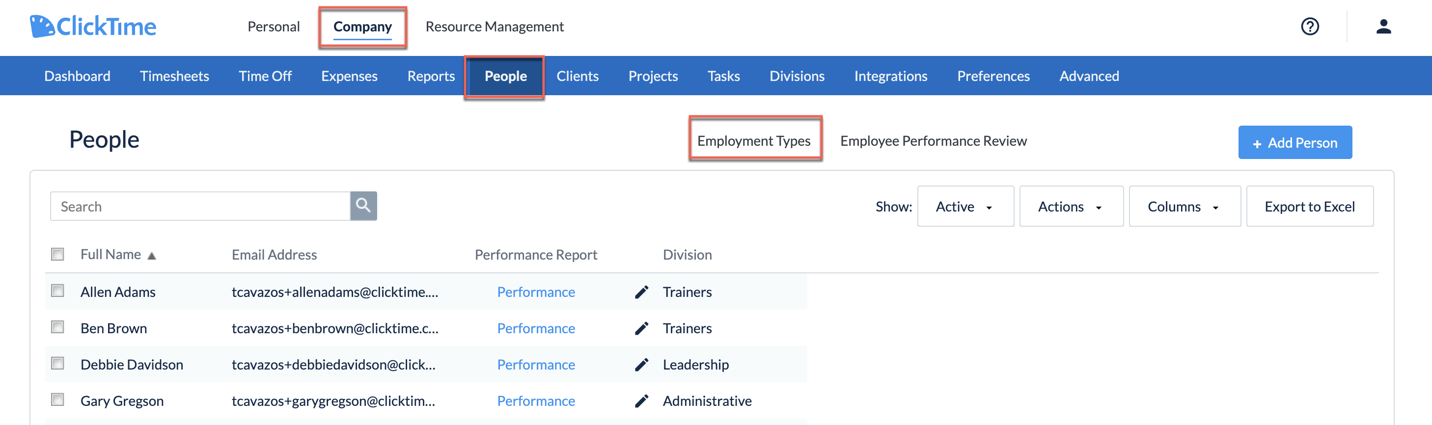The width and height of the screenshot is (1432, 425).
Task: Toggle the select-all header checkbox
Action: pos(57,254)
